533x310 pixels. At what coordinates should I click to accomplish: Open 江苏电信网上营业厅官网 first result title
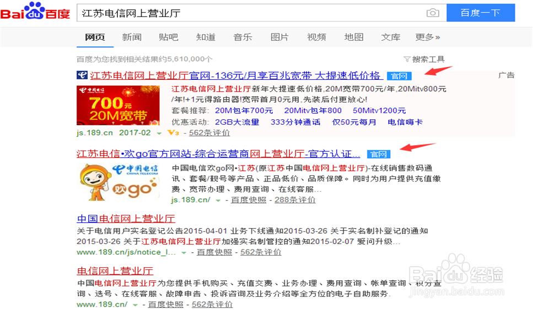coord(236,75)
